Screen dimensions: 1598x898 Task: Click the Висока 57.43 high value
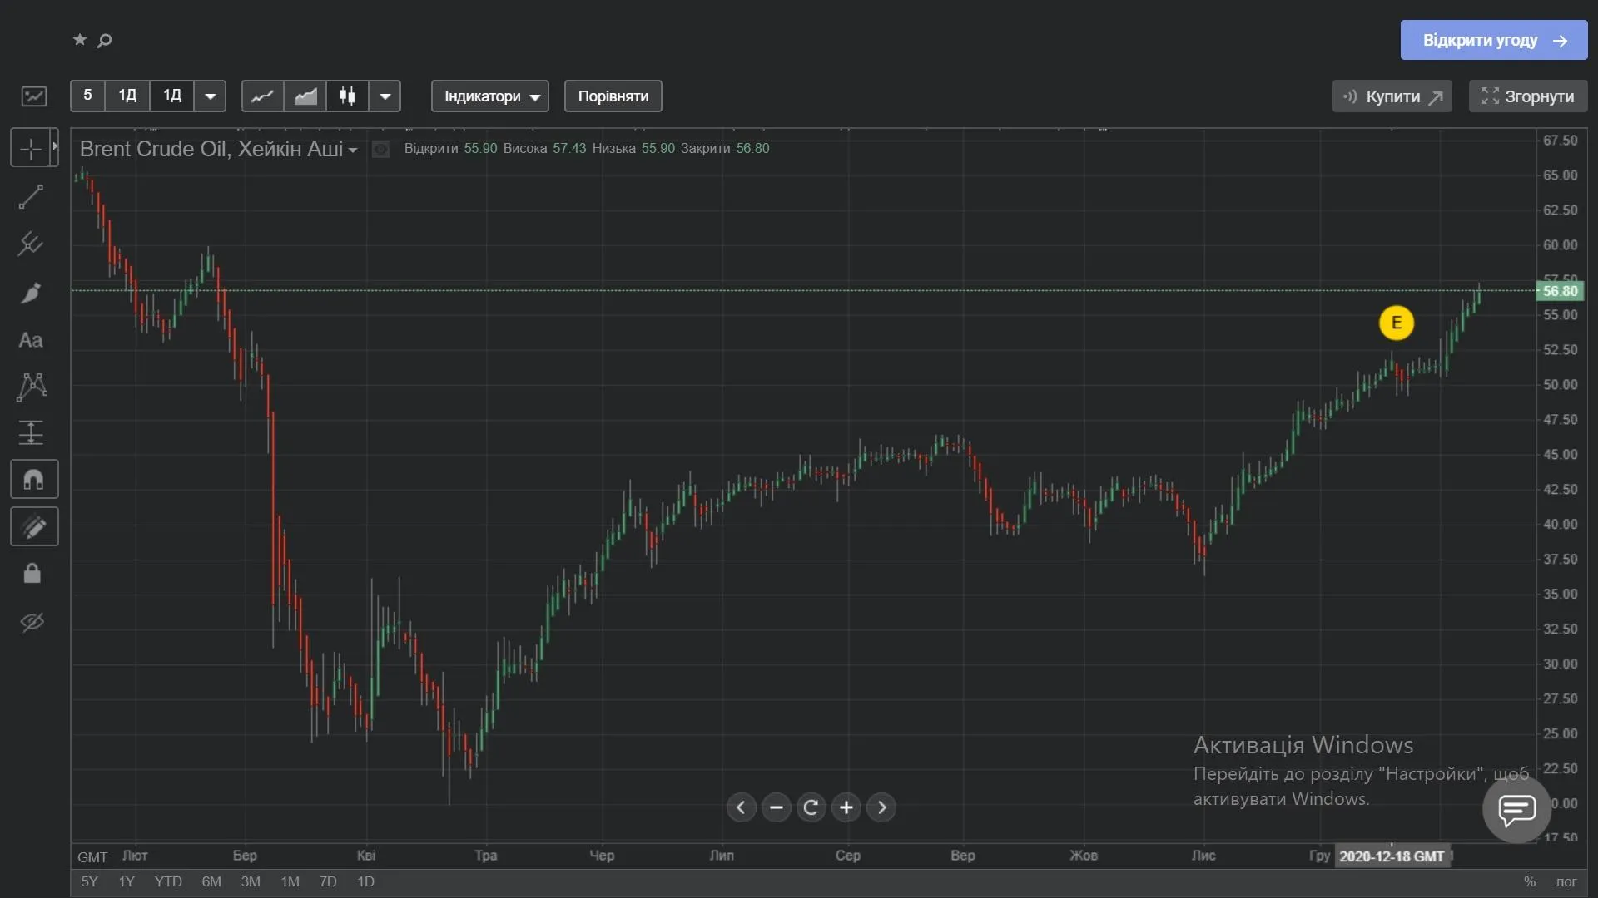click(544, 149)
